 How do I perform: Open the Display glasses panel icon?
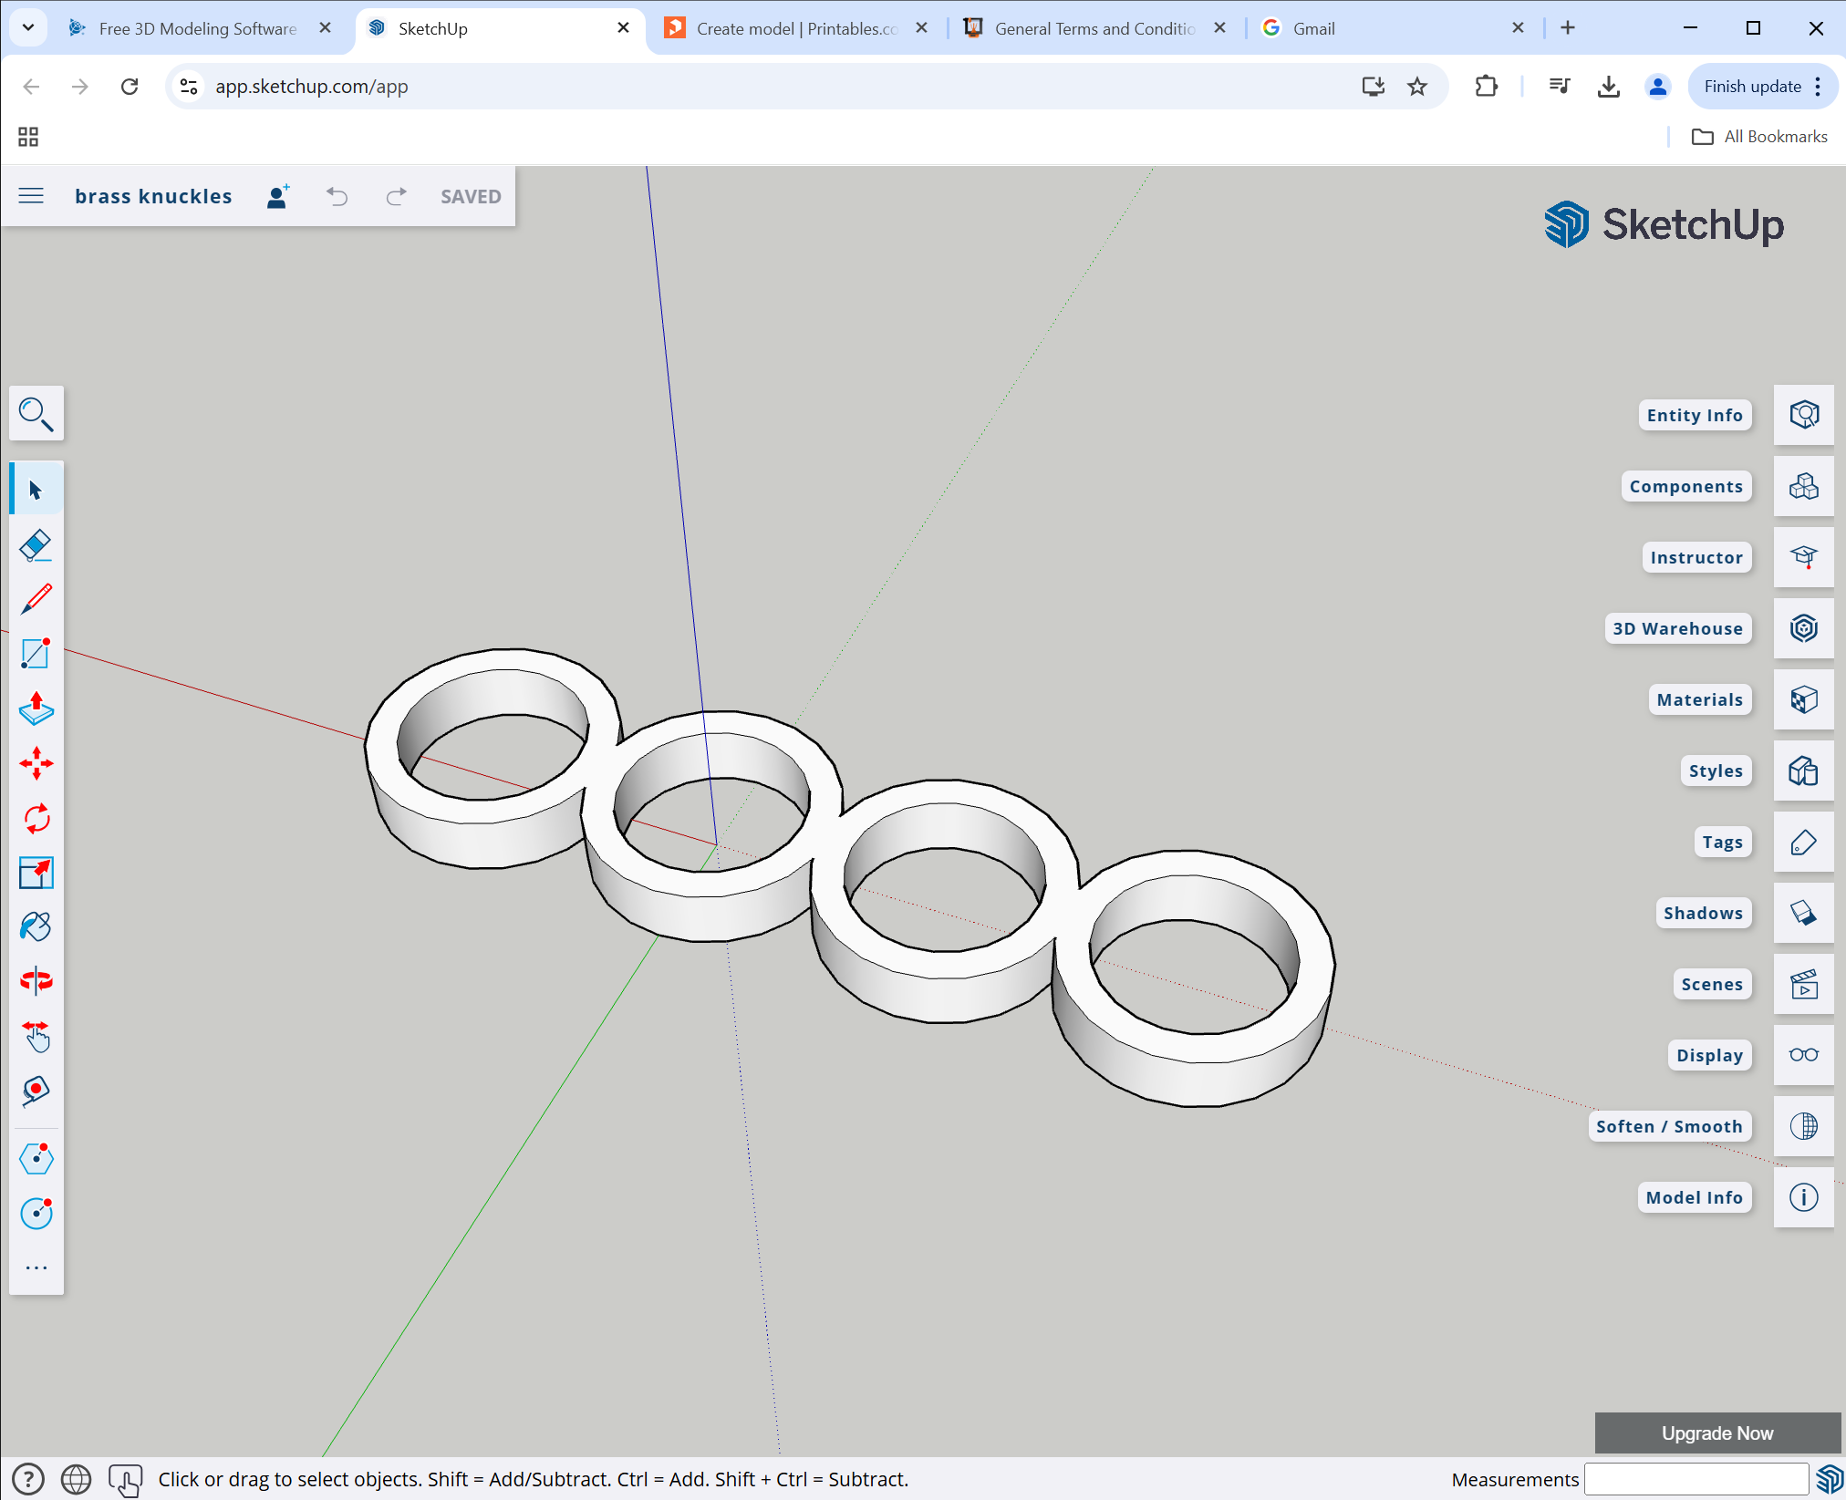[1803, 1055]
